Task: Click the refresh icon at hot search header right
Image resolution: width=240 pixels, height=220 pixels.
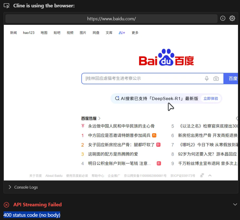Action: pyautogui.click(x=237, y=118)
